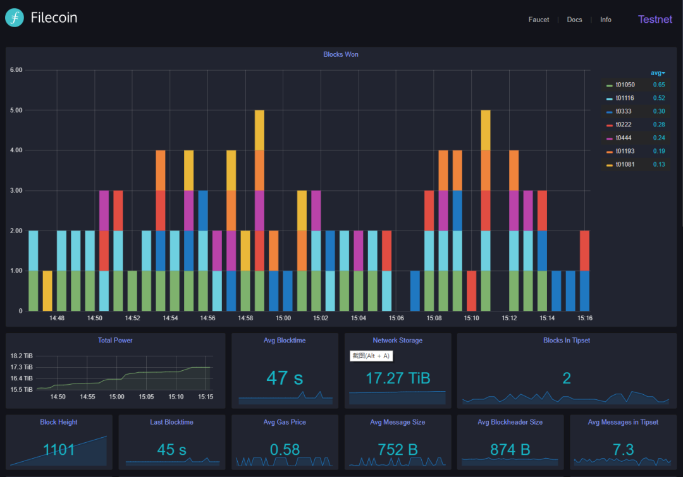Click the 1101 block height value
Image resolution: width=683 pixels, height=477 pixels.
click(59, 450)
